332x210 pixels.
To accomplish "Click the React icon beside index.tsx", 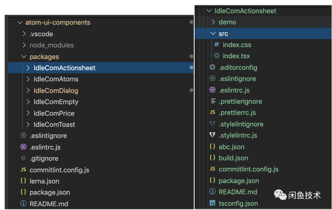I will pyautogui.click(x=216, y=56).
